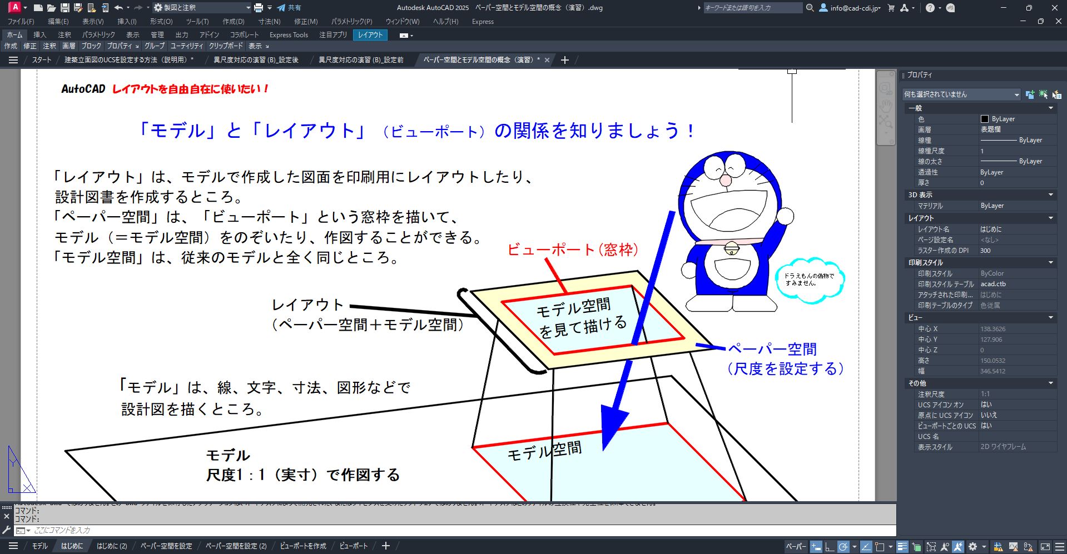Click the Save icon in the quick access toolbar
1067x554 pixels.
[64, 8]
